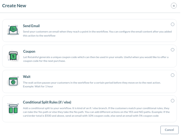Cancel creating a new action
Screen dimensions: 182x136
[x=169, y=130]
